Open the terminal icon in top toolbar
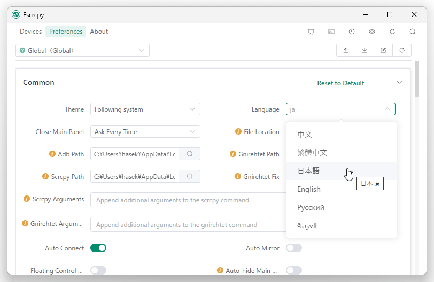The height and width of the screenshot is (282, 434). click(331, 32)
